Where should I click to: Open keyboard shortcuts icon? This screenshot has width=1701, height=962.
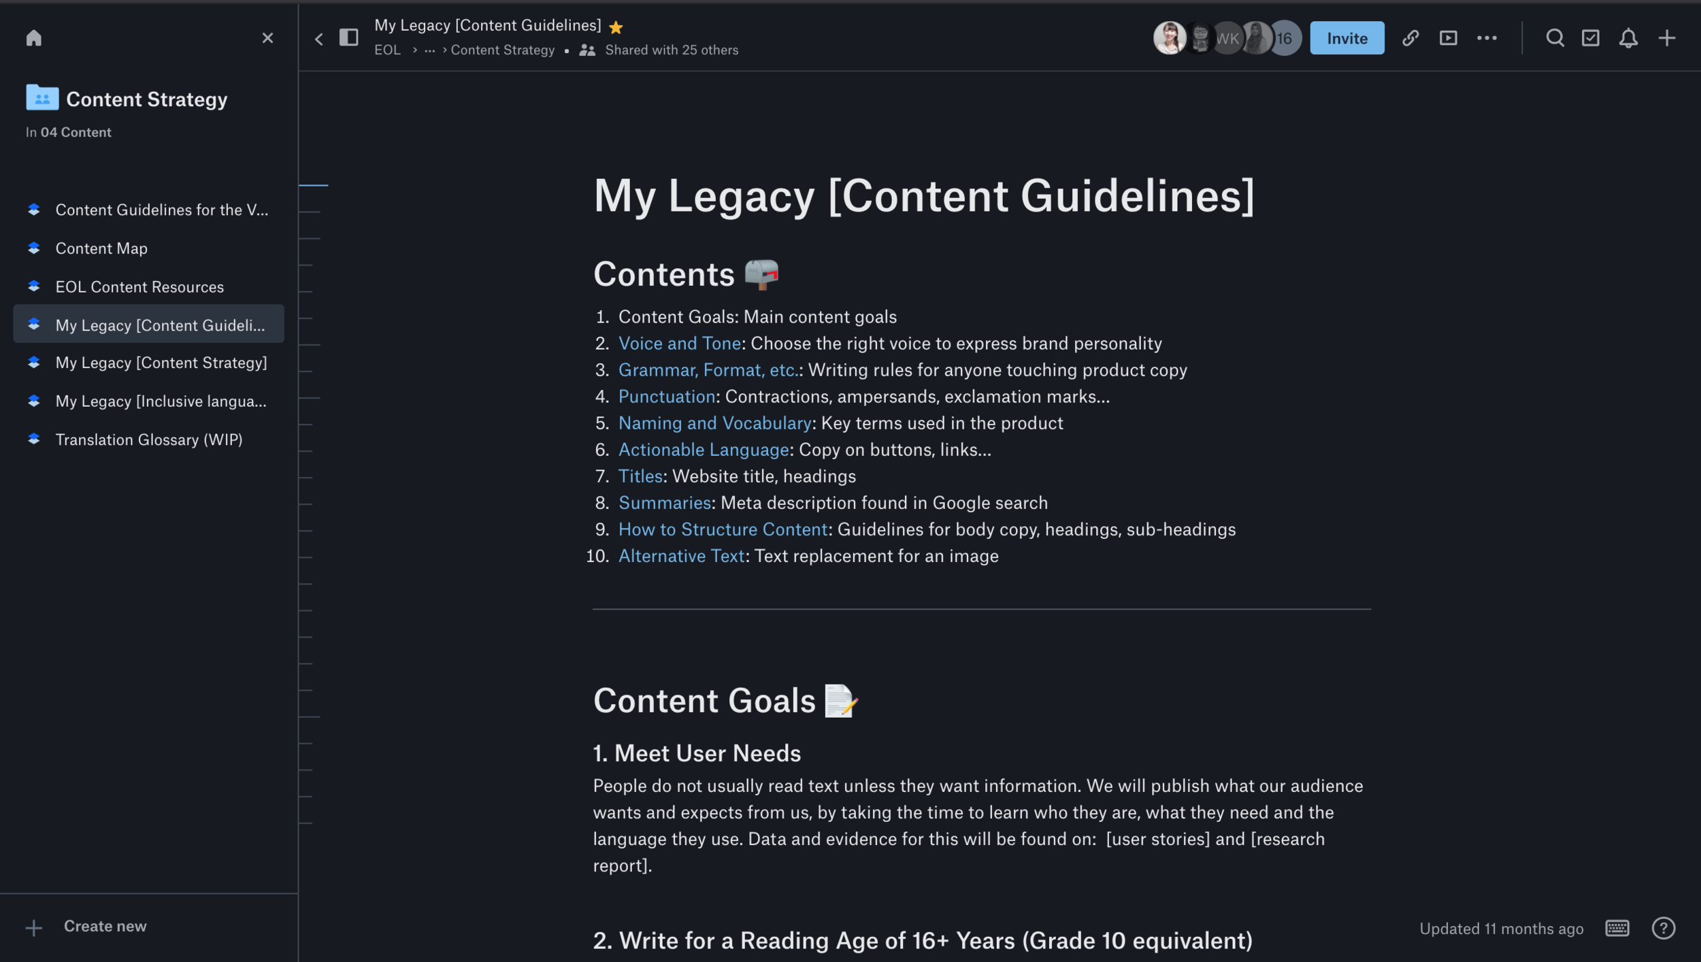click(1617, 928)
